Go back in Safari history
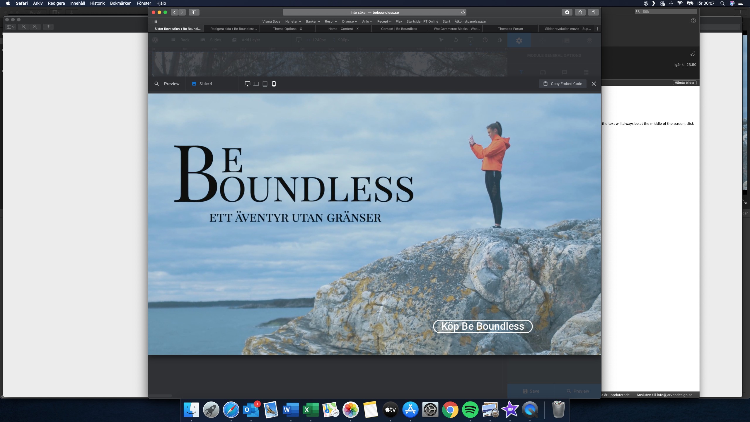Image resolution: width=750 pixels, height=422 pixels. click(x=174, y=12)
